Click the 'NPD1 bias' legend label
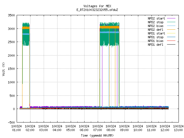184x138 pixels. coord(156,41)
